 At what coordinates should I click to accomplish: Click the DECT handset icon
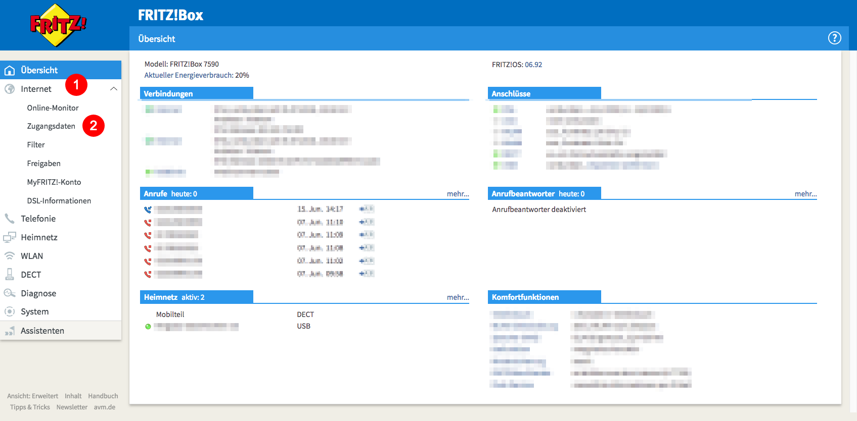point(10,275)
